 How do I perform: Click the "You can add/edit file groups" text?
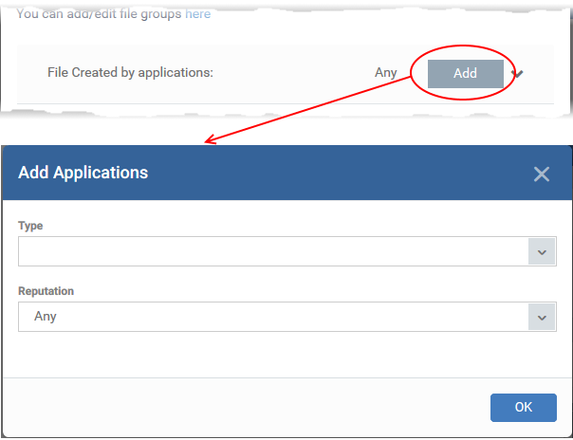click(100, 14)
